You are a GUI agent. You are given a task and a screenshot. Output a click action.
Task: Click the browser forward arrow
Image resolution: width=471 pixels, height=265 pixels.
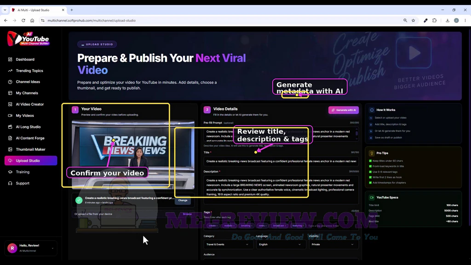14,20
